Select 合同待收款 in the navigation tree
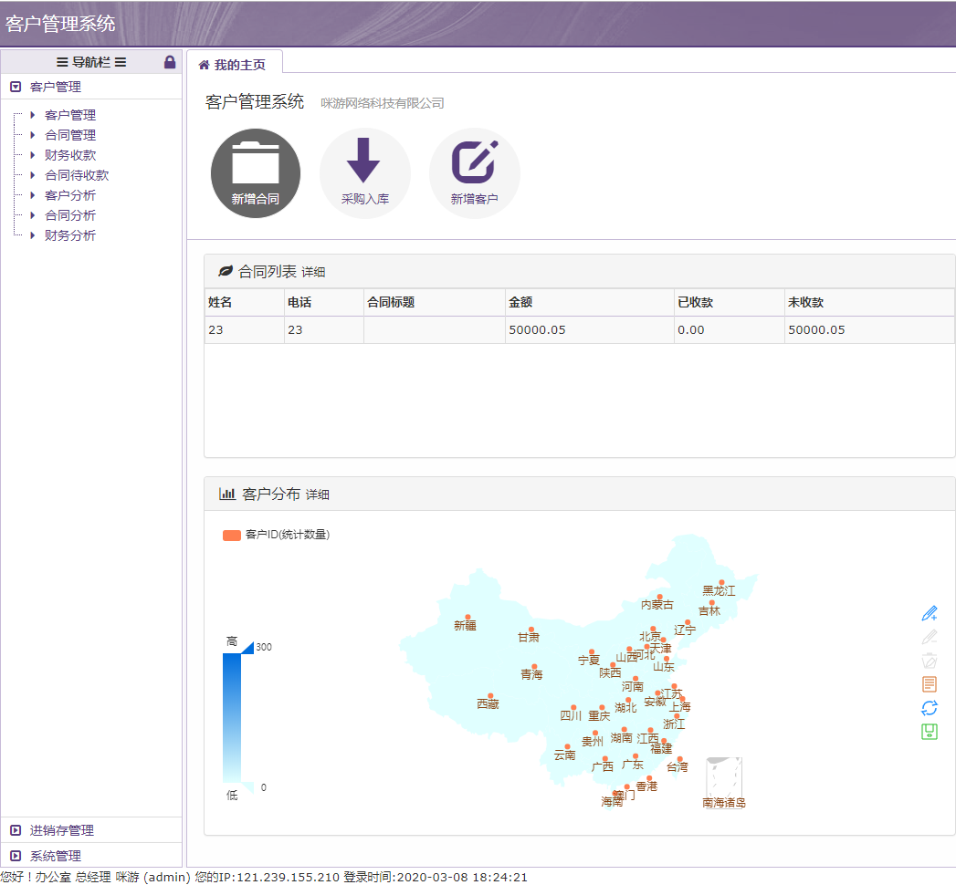 76,175
